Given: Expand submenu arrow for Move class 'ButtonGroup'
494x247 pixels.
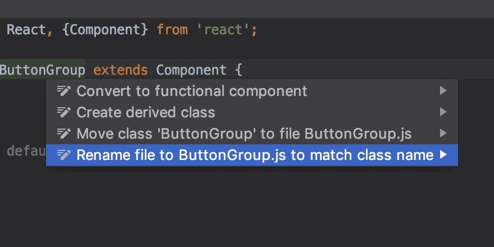Looking at the screenshot, I should tap(443, 134).
